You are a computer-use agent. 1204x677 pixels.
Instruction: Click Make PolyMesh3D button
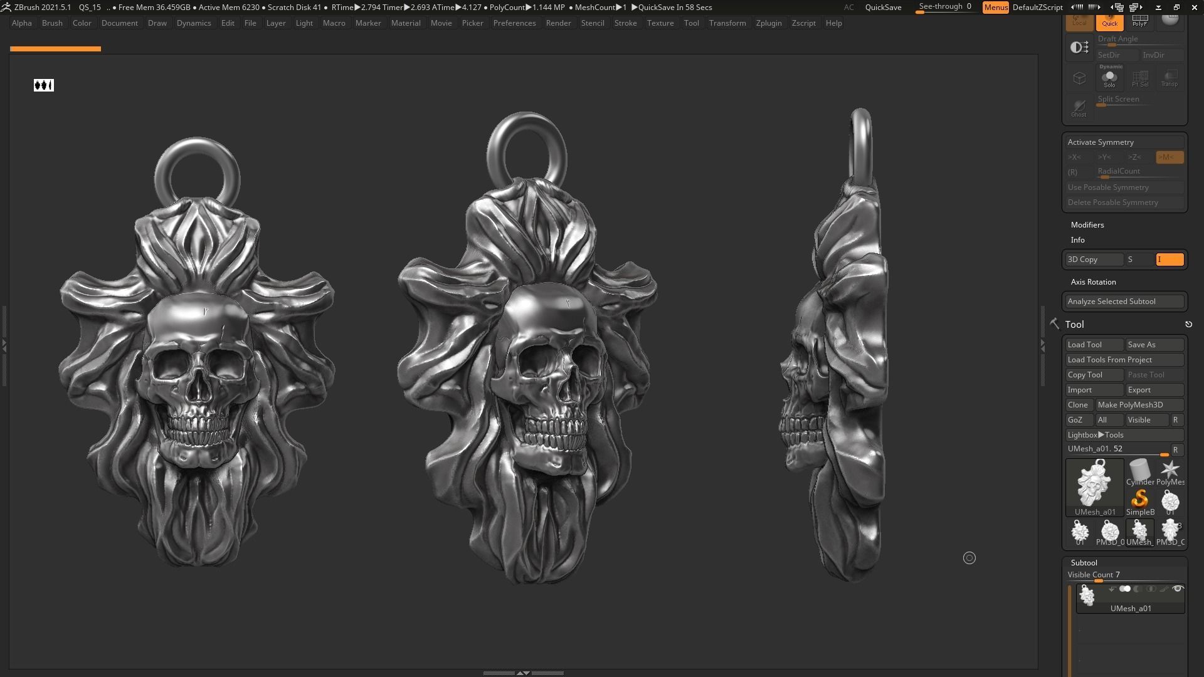[x=1139, y=404]
